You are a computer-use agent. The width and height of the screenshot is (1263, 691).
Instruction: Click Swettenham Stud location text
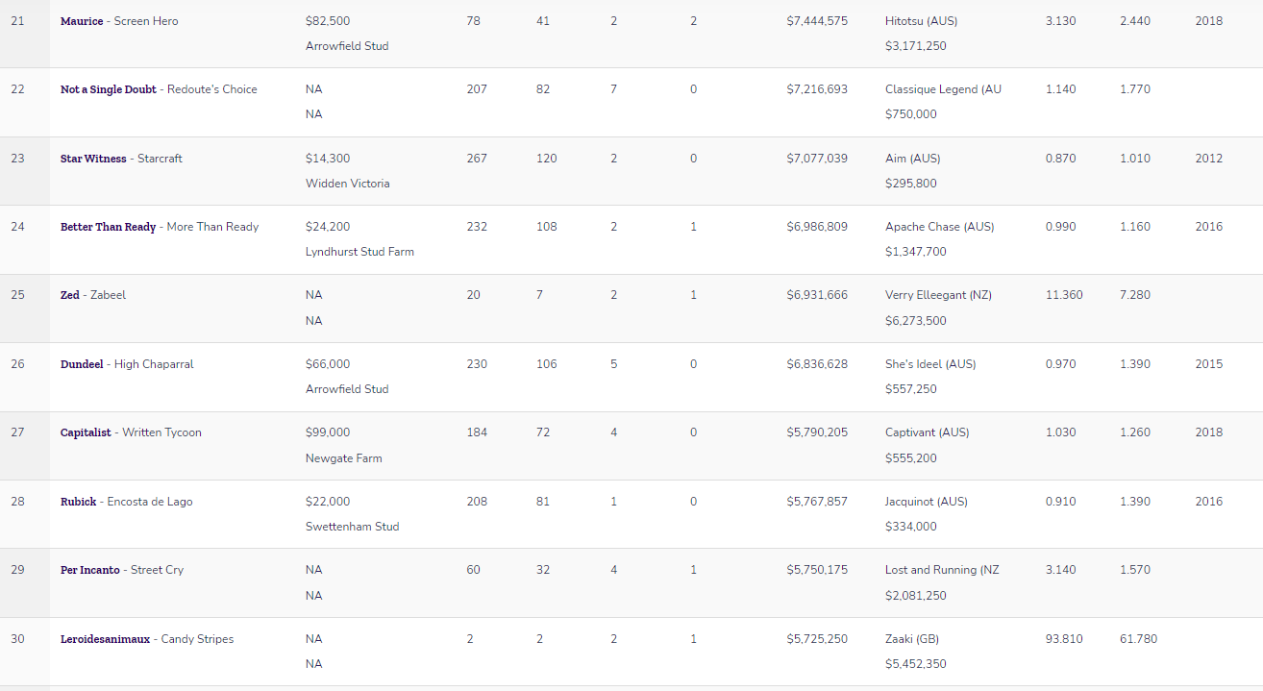pos(352,527)
